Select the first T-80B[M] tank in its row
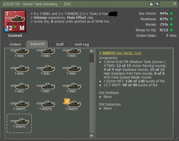179x141 pixels. (19, 105)
